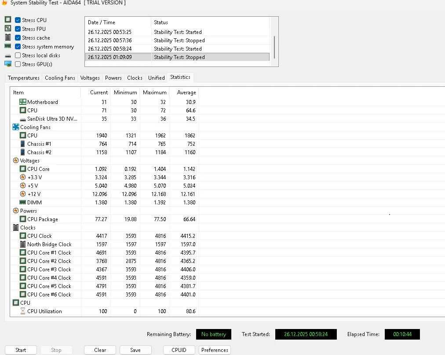Click the CPU Utilization hourglass icon
Screen dimensions: 445x355
click(23, 311)
